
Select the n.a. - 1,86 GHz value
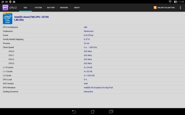point(90,48)
